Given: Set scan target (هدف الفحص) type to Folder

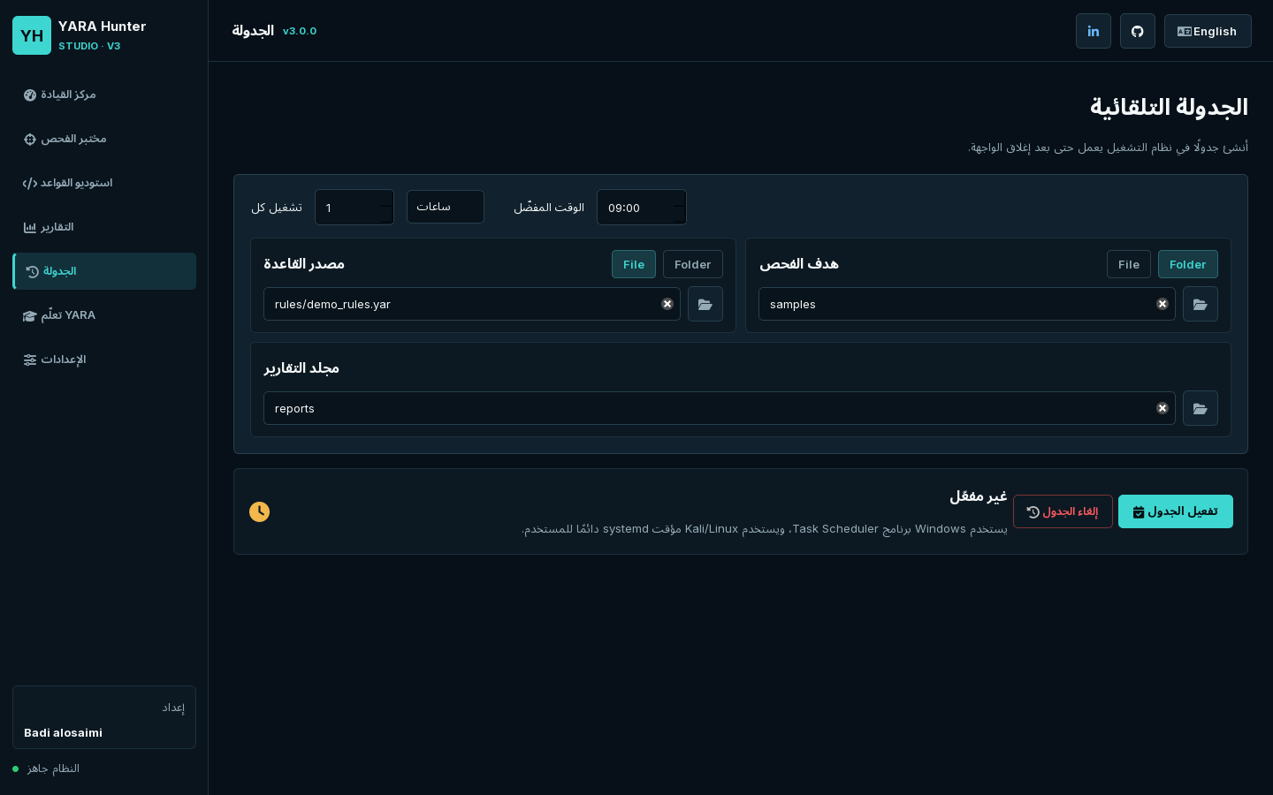Looking at the screenshot, I should (1188, 264).
